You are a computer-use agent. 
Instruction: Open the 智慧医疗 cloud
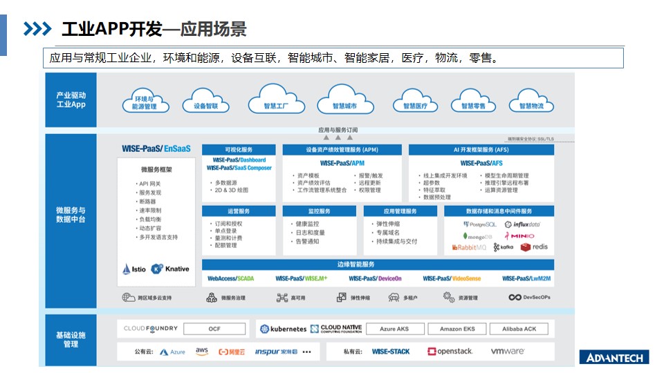pyautogui.click(x=415, y=101)
